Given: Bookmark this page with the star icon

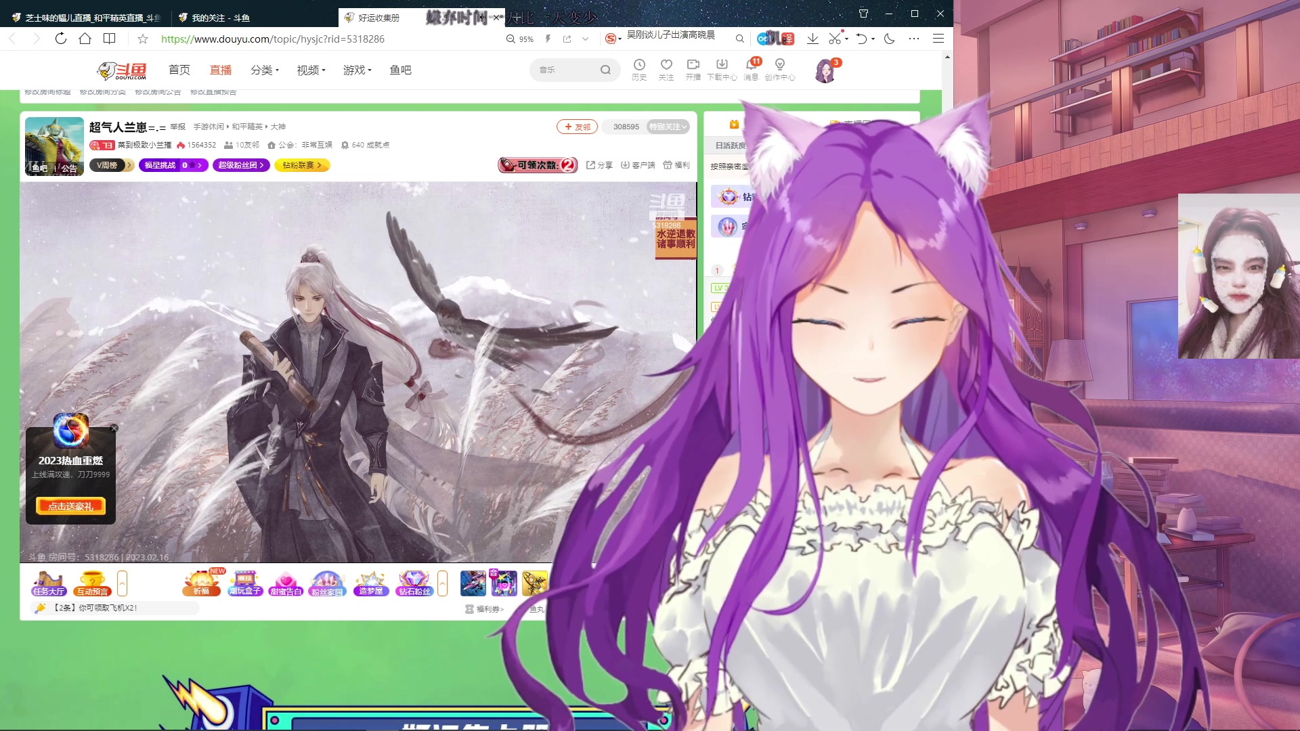Looking at the screenshot, I should pyautogui.click(x=143, y=39).
